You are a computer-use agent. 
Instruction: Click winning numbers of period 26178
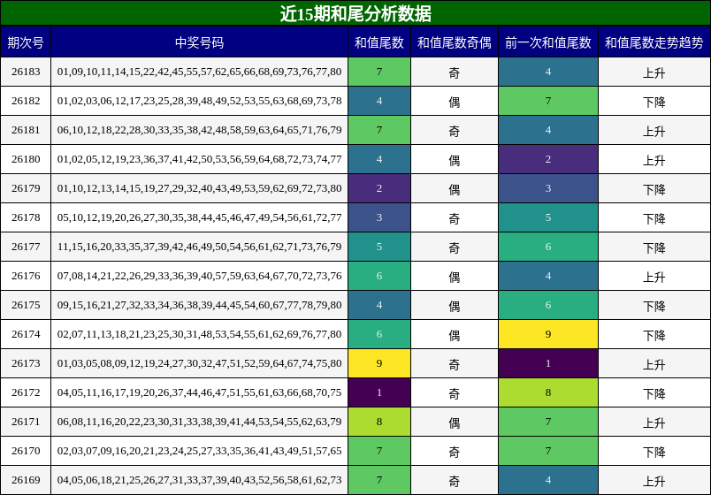[x=200, y=217]
